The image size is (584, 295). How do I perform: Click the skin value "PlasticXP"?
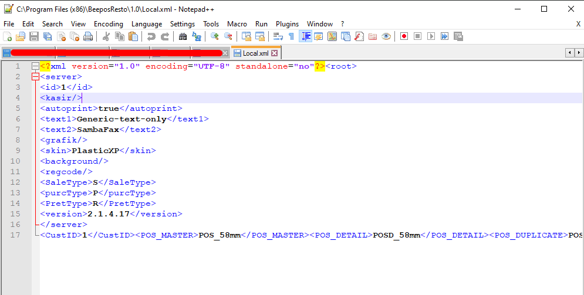96,151
